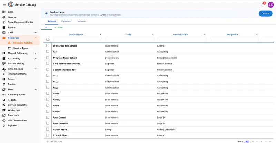Viewport: 276px width, 143px height.
Task: Check the Asphalt Repair row checkbox
Action: coord(48,129)
